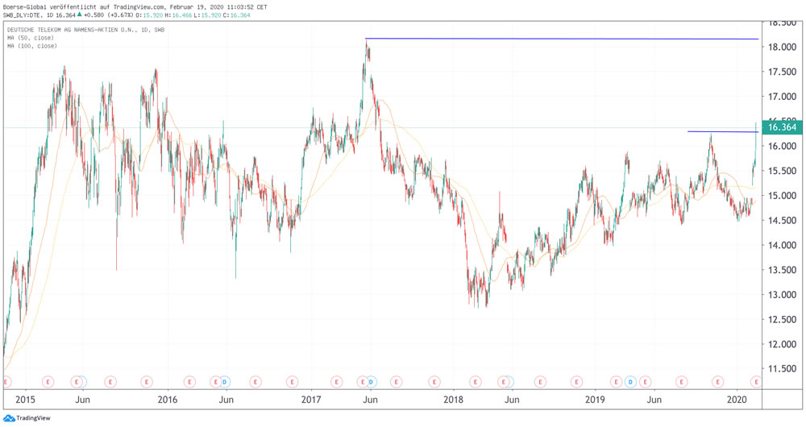
Task: Click the close value C:16.364
Action: point(237,15)
